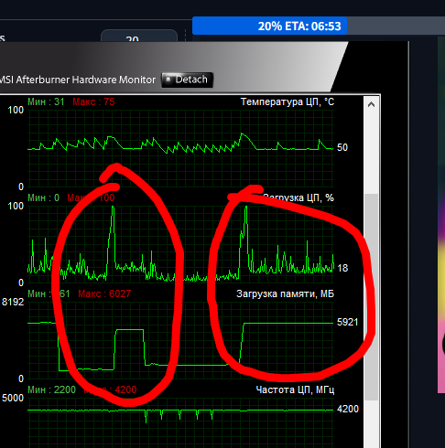The width and height of the screenshot is (445, 448).
Task: Click the small square icon inside Detach
Action: point(168,79)
